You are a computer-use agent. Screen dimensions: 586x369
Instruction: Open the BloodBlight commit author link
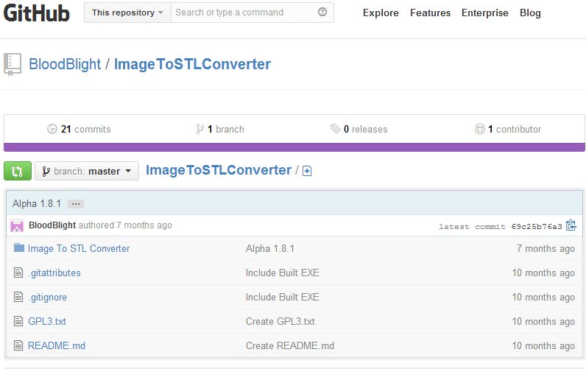click(52, 225)
